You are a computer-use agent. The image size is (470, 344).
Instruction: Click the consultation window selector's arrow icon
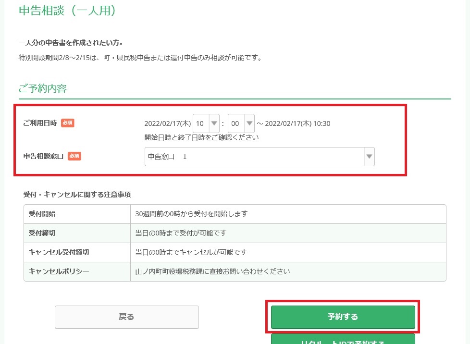[368, 157]
